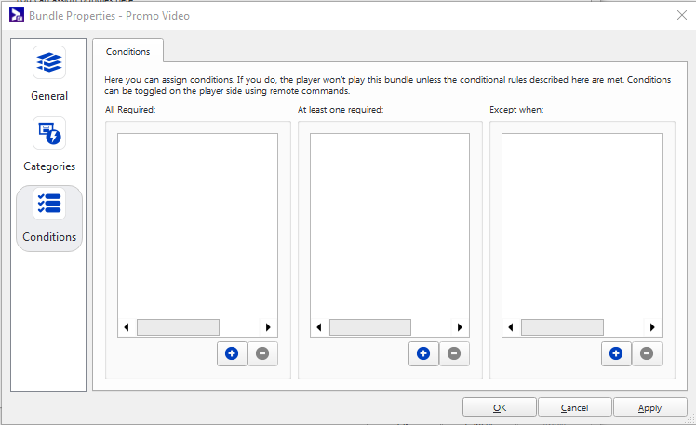Select the Conditions checklist icon in sidebar
696x425 pixels.
tap(49, 204)
